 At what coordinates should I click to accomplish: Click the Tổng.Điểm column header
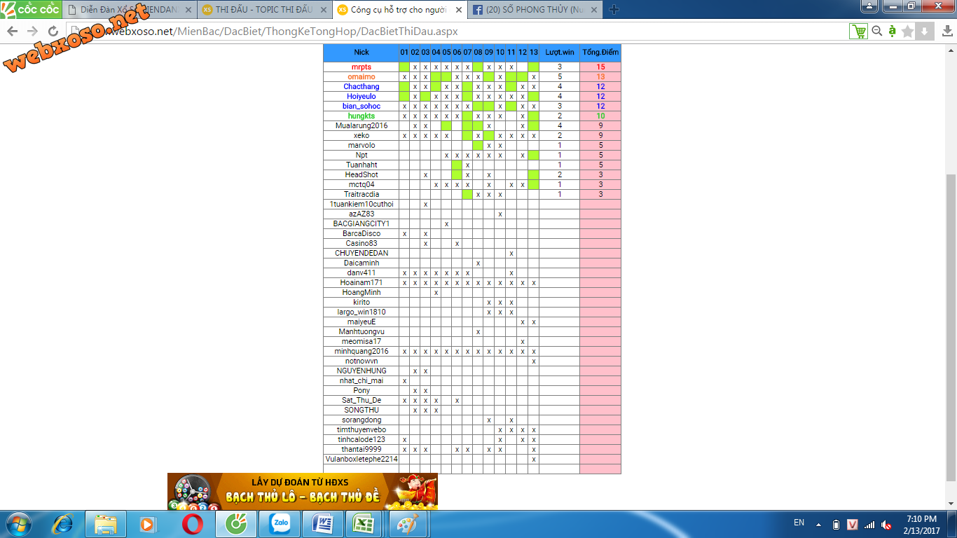tap(600, 53)
